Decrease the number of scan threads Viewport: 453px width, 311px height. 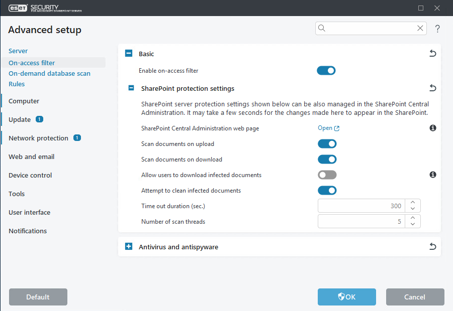tap(413, 224)
